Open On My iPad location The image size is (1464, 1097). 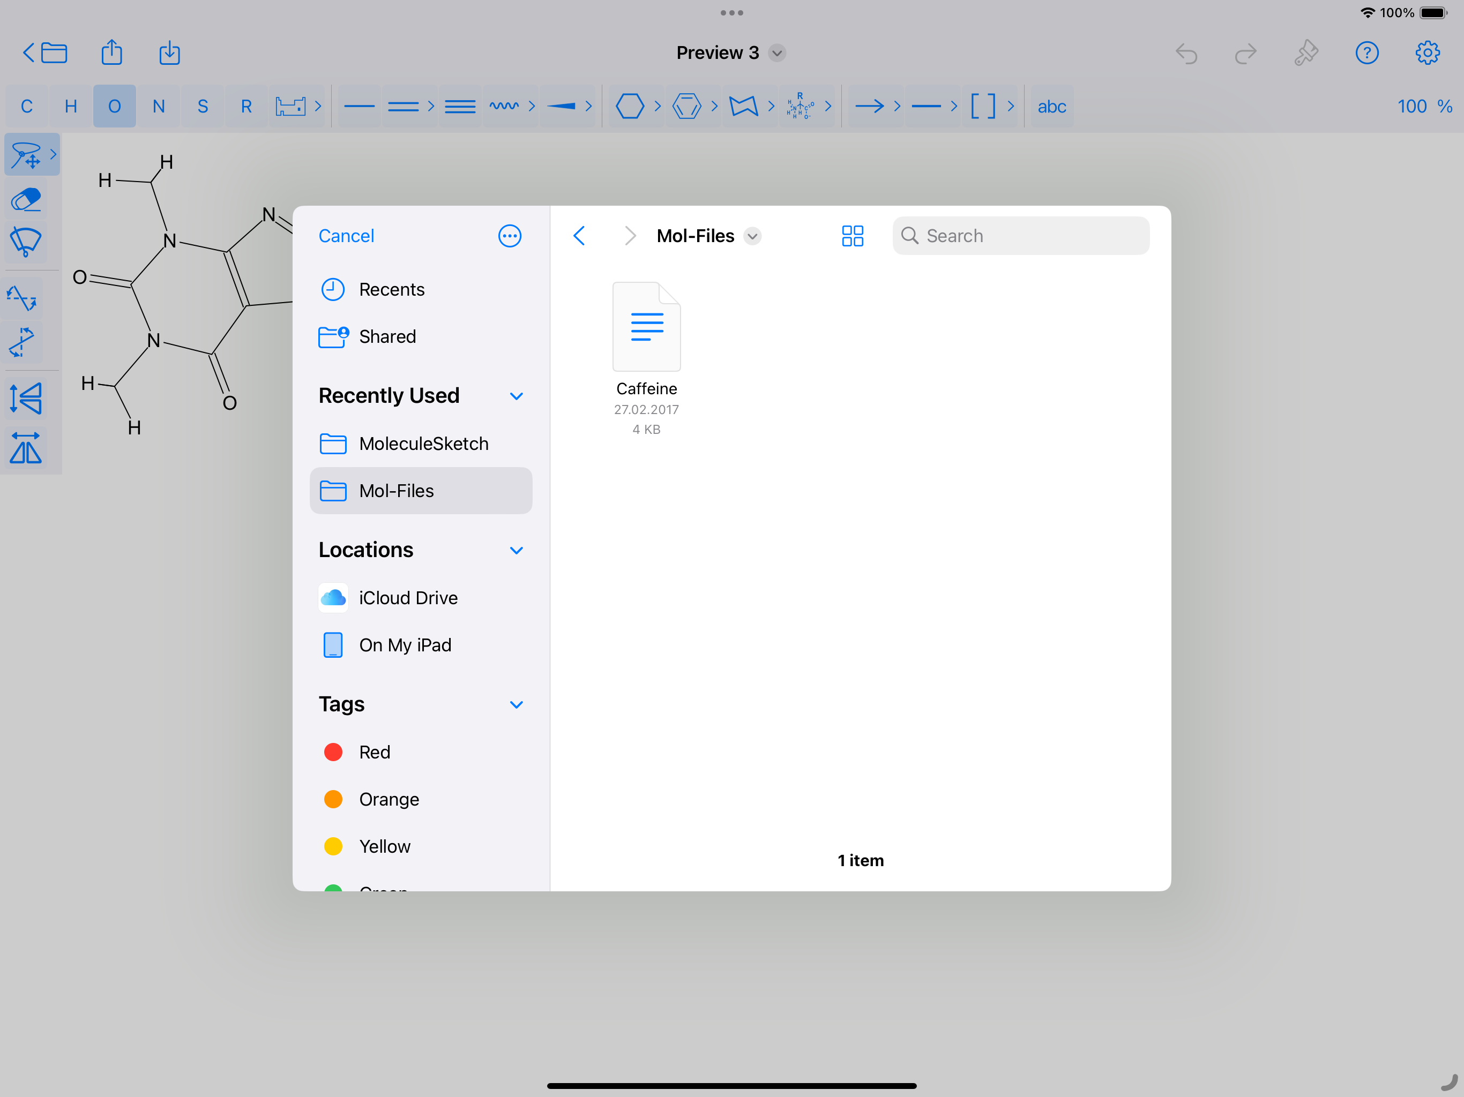(421, 644)
